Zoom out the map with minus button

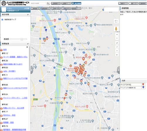(117, 38)
